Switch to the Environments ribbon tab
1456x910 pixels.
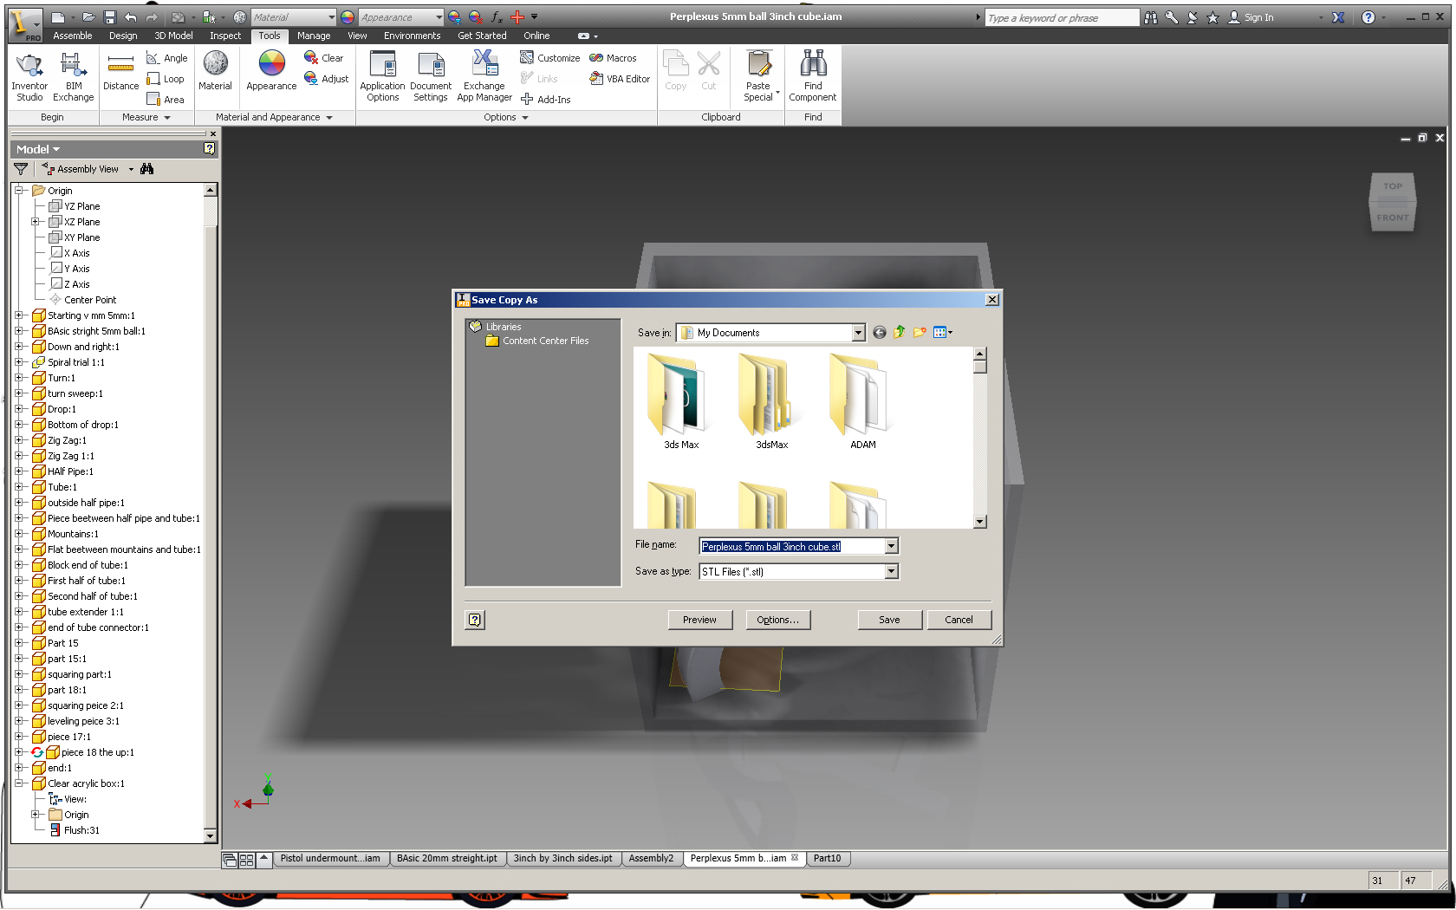point(413,36)
